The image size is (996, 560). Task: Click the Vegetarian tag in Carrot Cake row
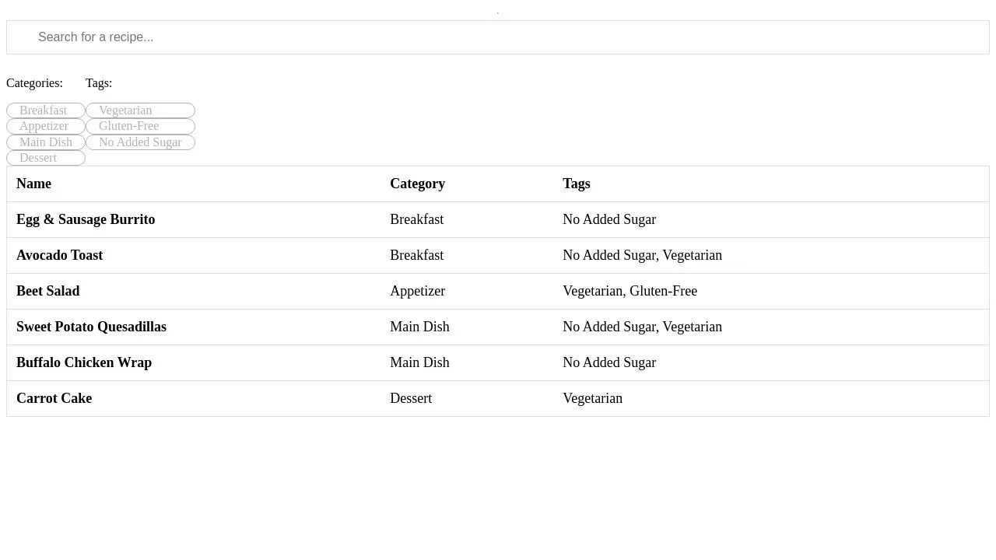592,398
